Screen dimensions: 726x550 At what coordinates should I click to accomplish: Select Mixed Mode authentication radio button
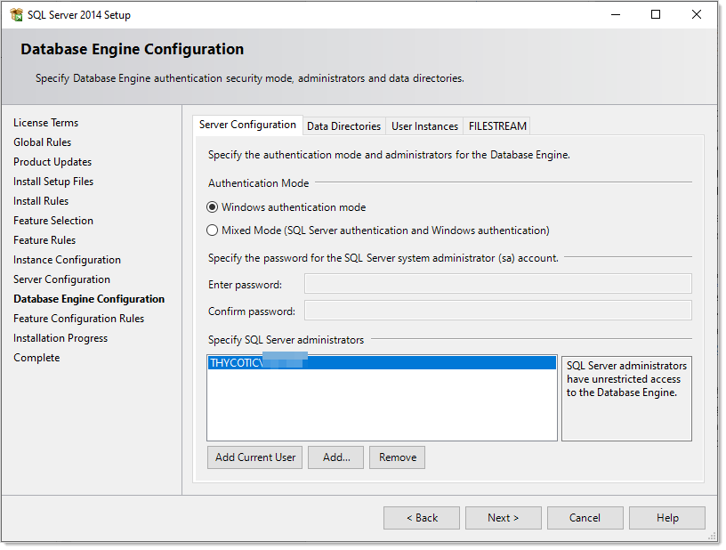coord(213,231)
